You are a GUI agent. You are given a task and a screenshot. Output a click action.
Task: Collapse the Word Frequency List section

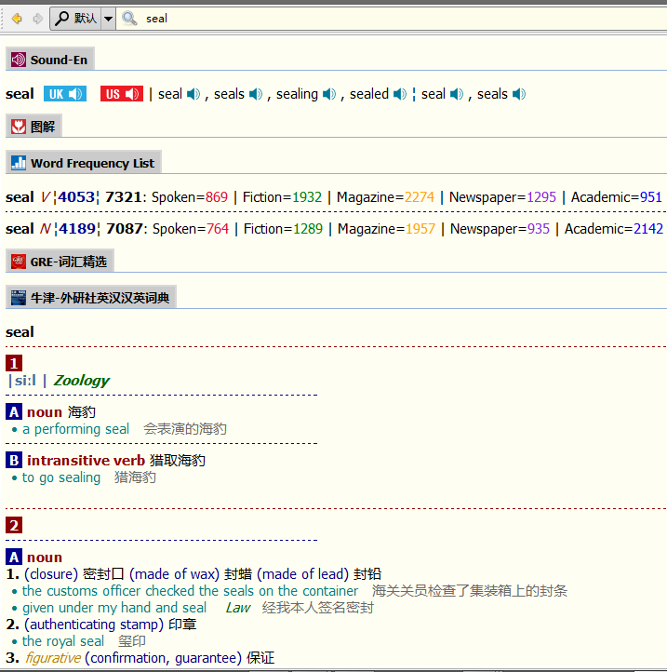pyautogui.click(x=84, y=163)
